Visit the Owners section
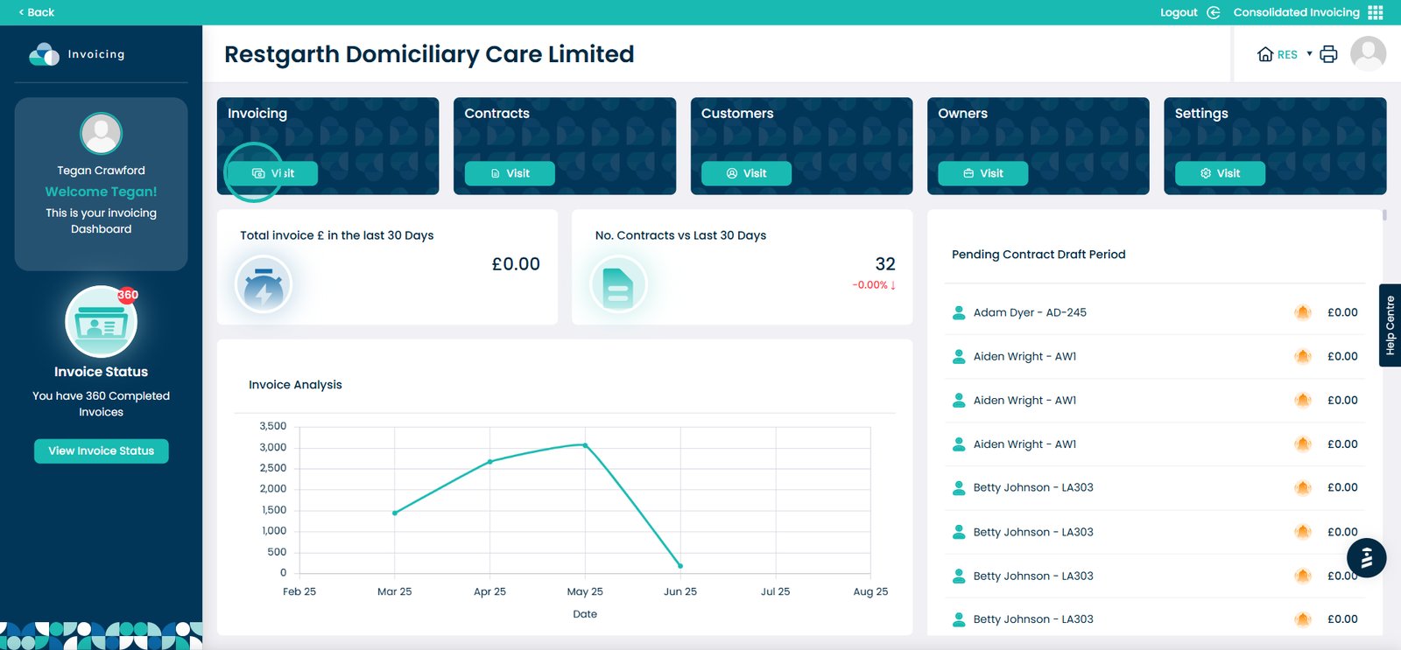Image resolution: width=1401 pixels, height=650 pixels. [982, 173]
